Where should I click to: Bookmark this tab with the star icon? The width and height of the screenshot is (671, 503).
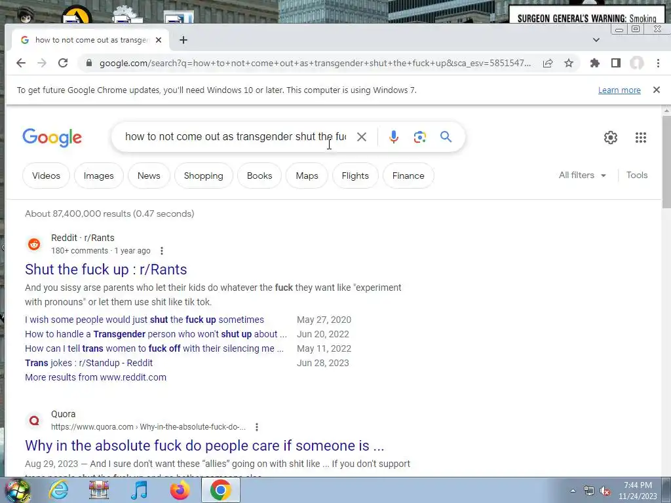point(569,64)
